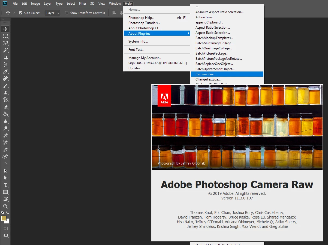The height and width of the screenshot is (245, 328).
Task: Open the Window menu
Action: point(115,4)
